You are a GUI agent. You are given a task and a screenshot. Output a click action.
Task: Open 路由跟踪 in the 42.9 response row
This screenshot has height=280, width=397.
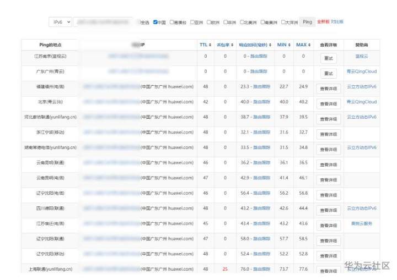[x=262, y=178]
